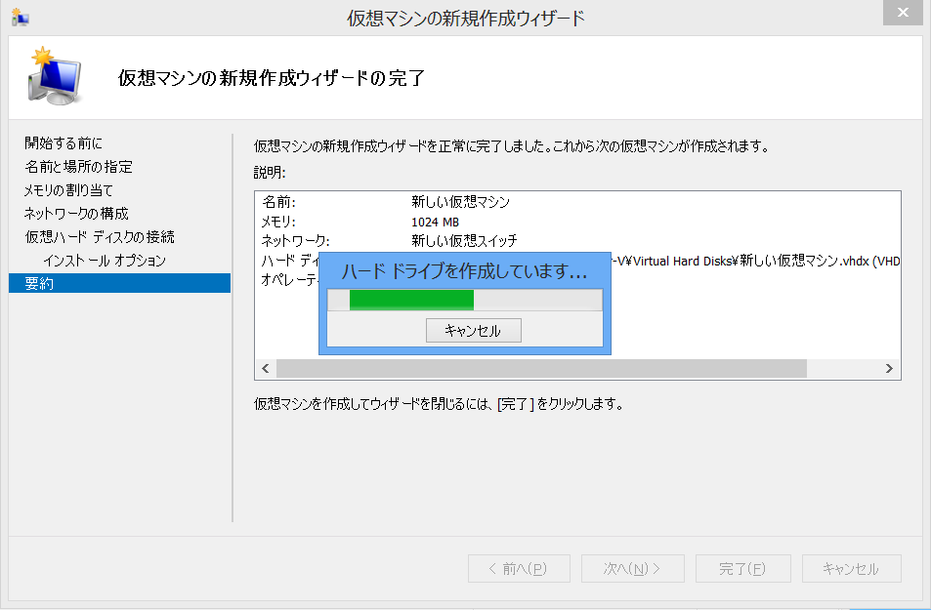The height and width of the screenshot is (610, 931).
Task: Click the ネットワーク: label in description
Action: 296,241
